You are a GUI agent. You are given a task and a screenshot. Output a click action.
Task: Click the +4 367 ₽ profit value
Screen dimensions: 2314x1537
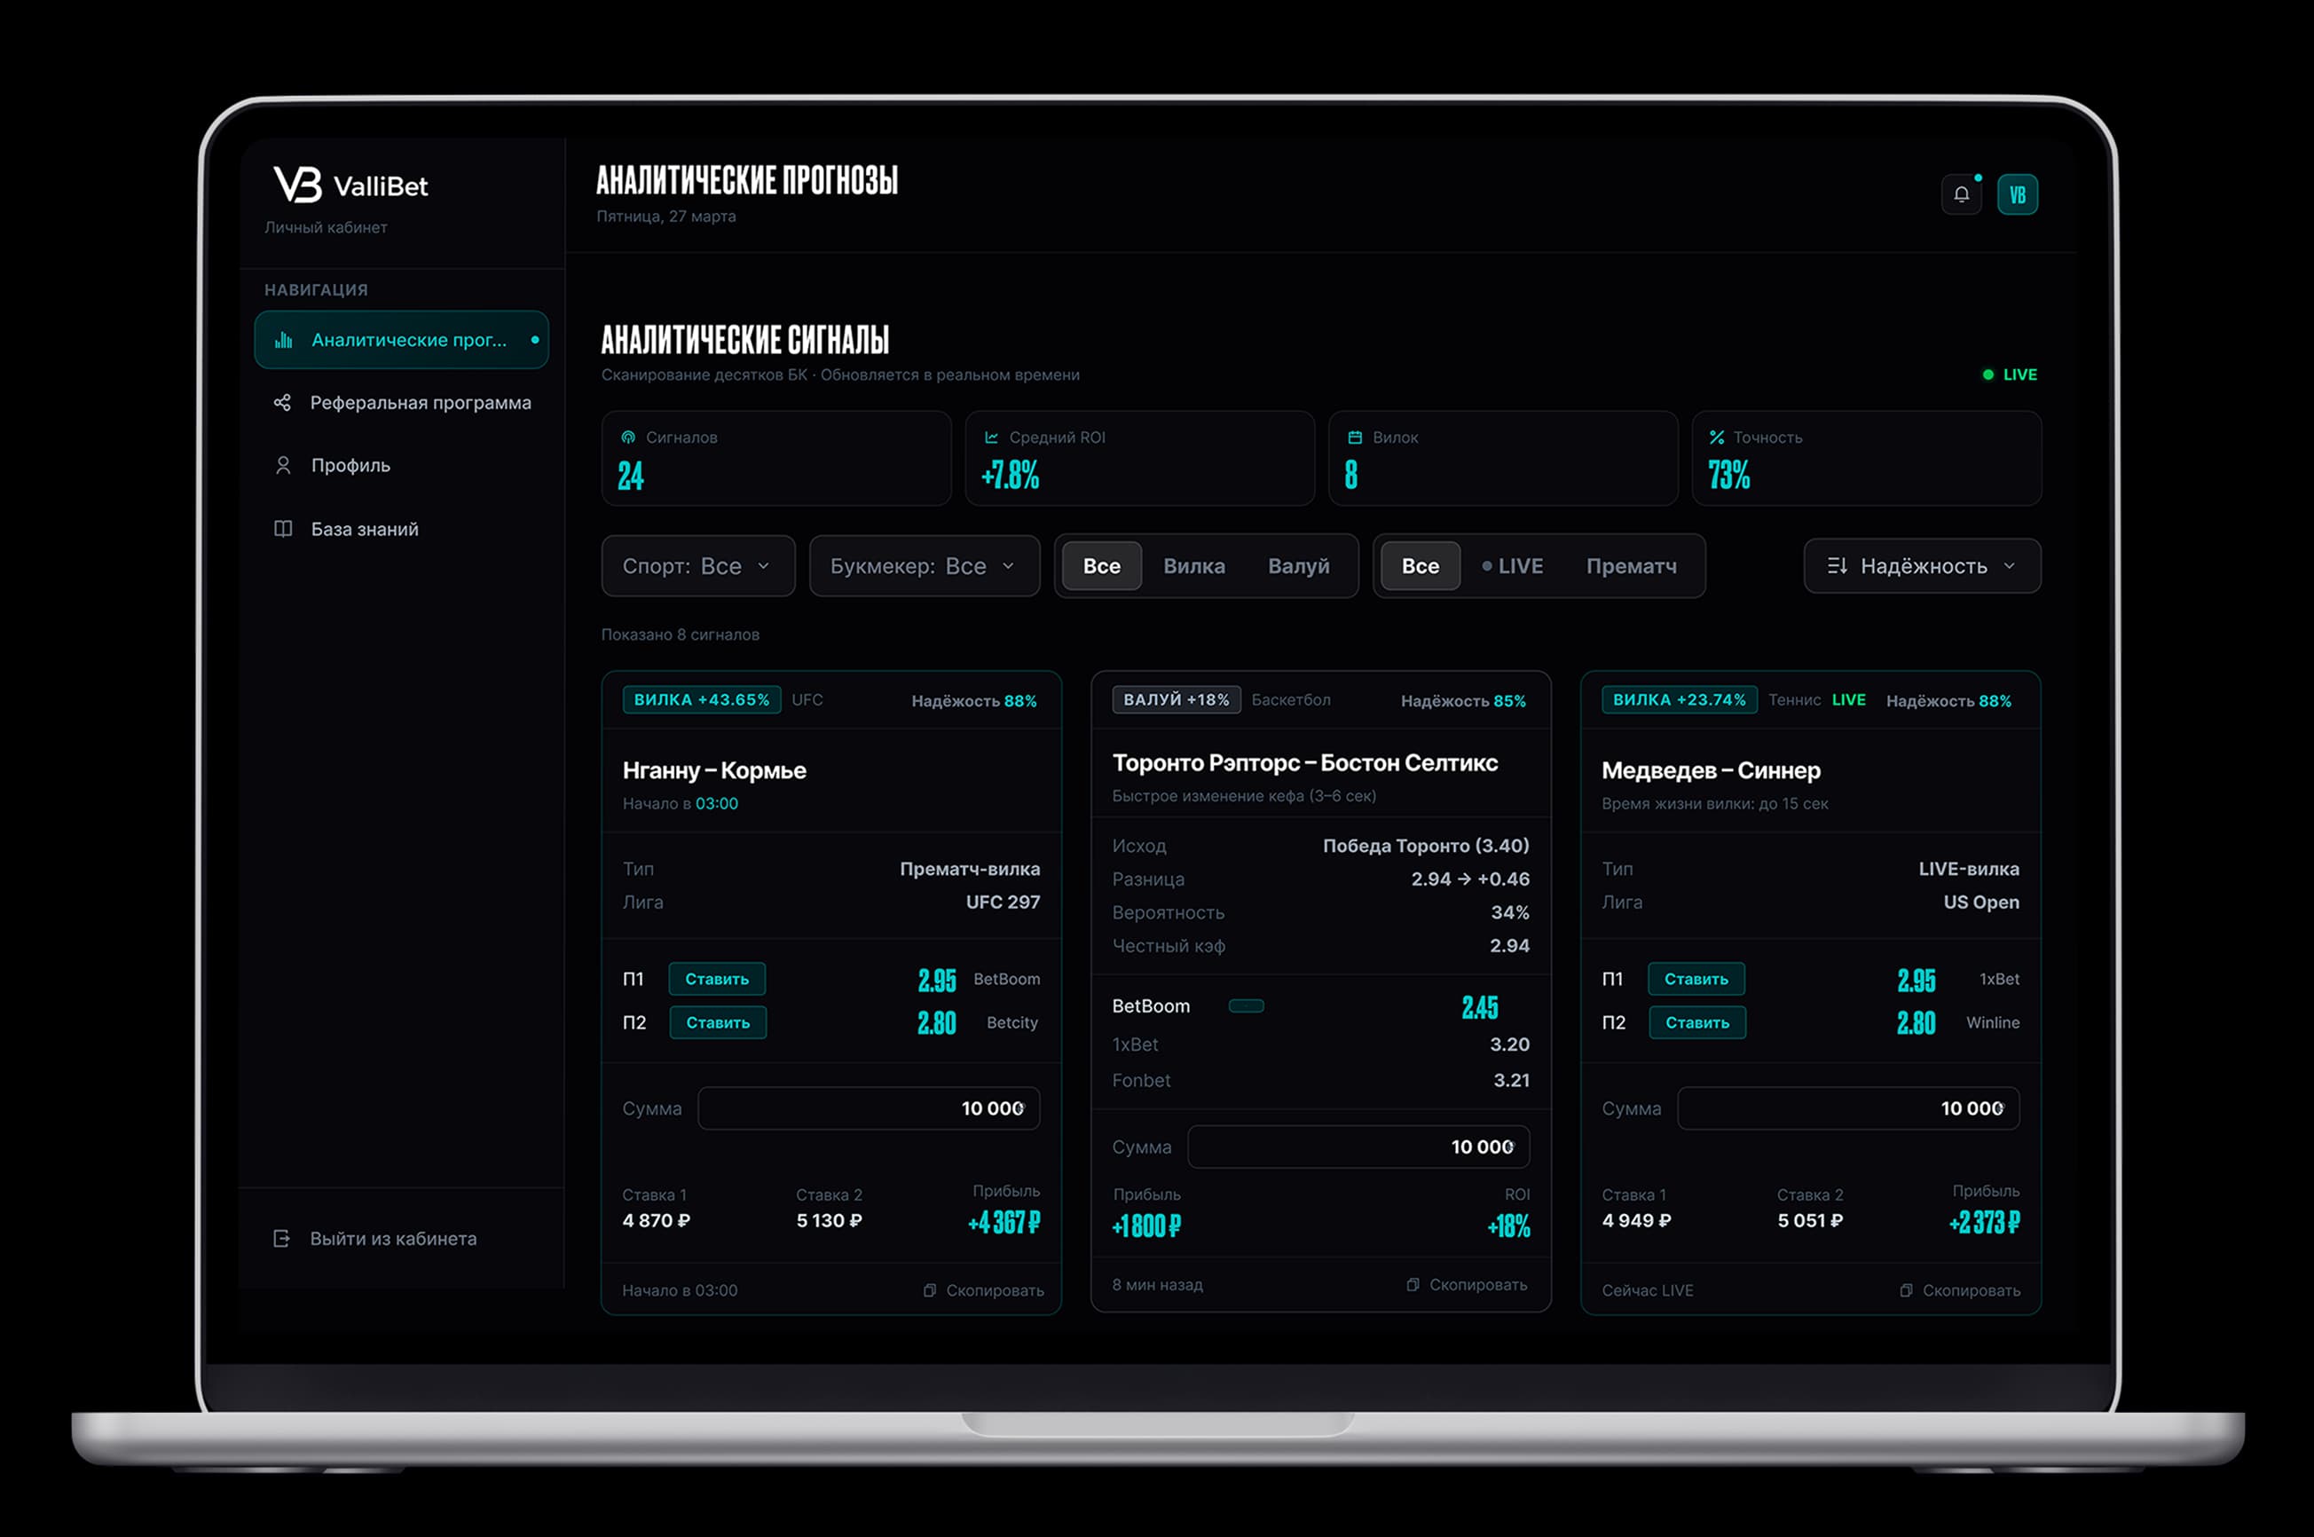[1004, 1222]
